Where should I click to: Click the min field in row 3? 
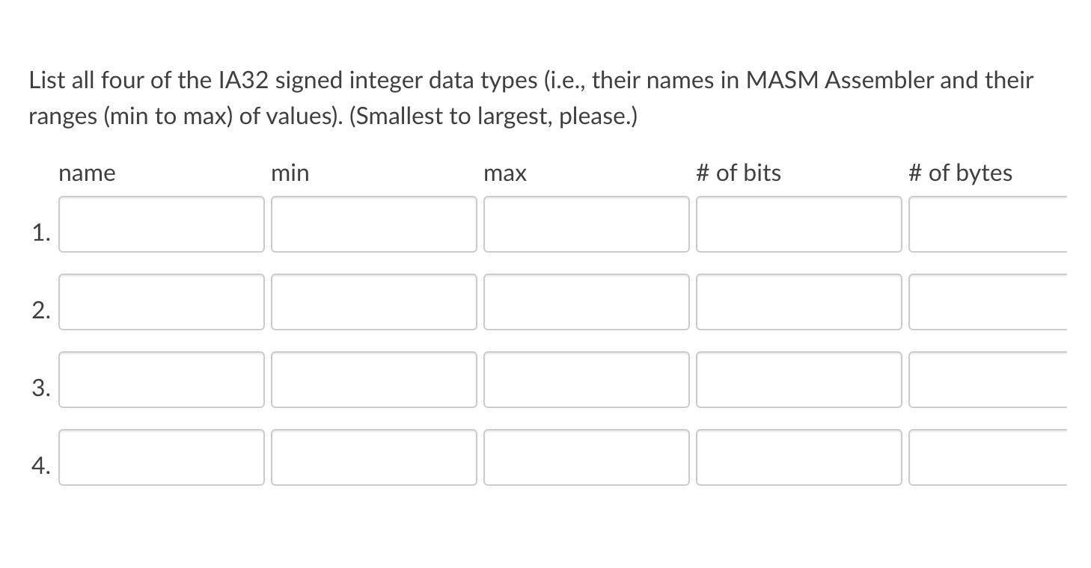(x=374, y=380)
